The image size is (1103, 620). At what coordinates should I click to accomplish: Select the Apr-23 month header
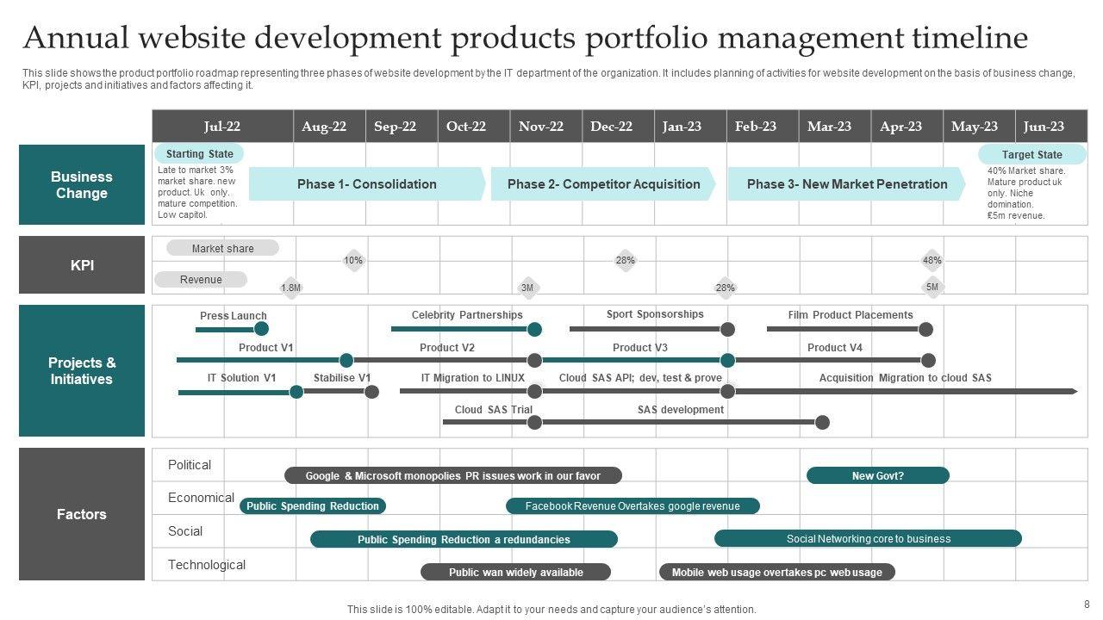(907, 127)
